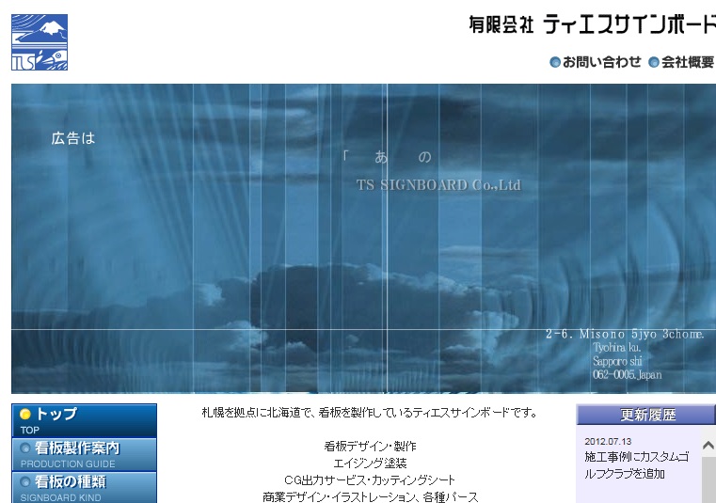Open the 看板製作案内 Production Guide menu

[x=84, y=454]
